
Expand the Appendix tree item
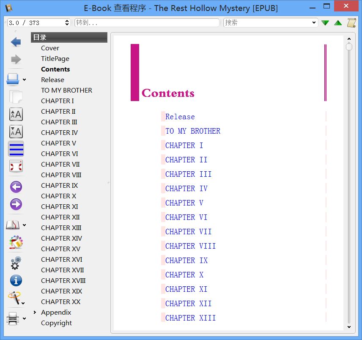click(x=35, y=313)
